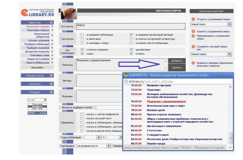Click the popup rubric list scrollbar thumb

[x=231, y=138]
